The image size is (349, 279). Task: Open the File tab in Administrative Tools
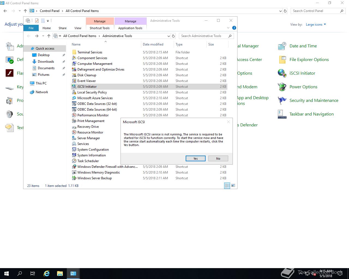pyautogui.click(x=31, y=28)
